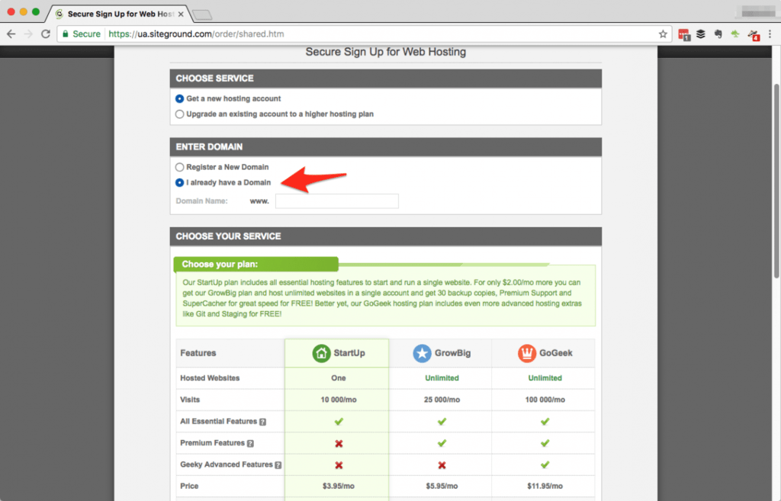The height and width of the screenshot is (501, 781).
Task: Click the Geeky Advanced Features label
Action: 226,464
